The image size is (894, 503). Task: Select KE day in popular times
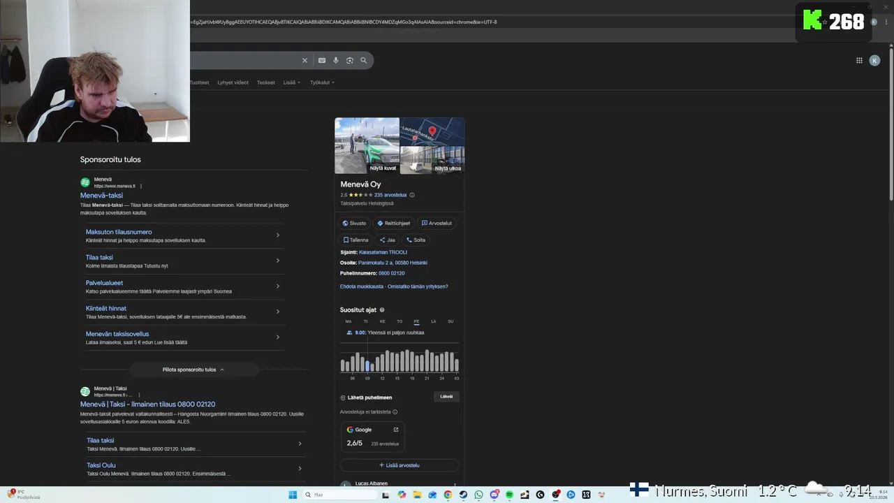382,321
